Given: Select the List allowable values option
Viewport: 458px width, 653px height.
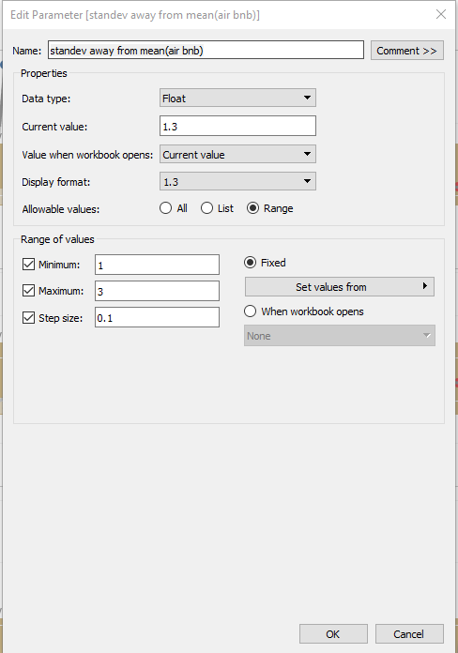Looking at the screenshot, I should pyautogui.click(x=207, y=208).
